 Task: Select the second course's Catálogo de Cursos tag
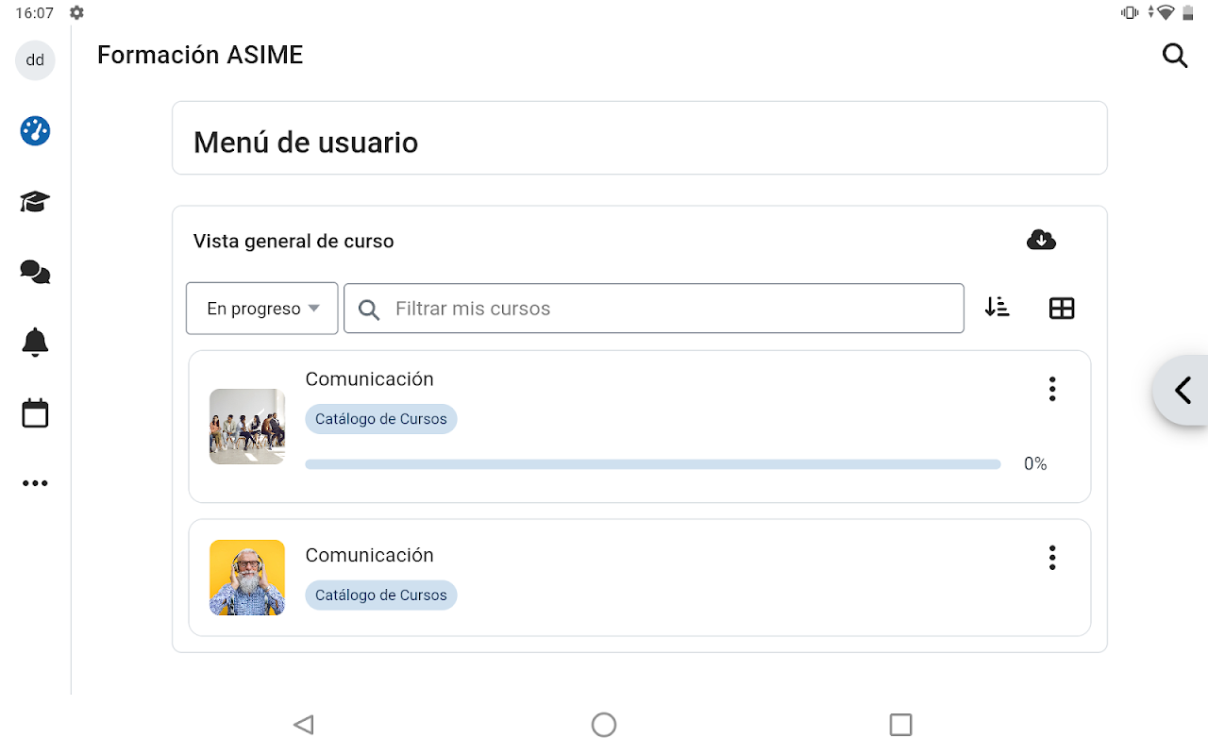click(x=381, y=596)
